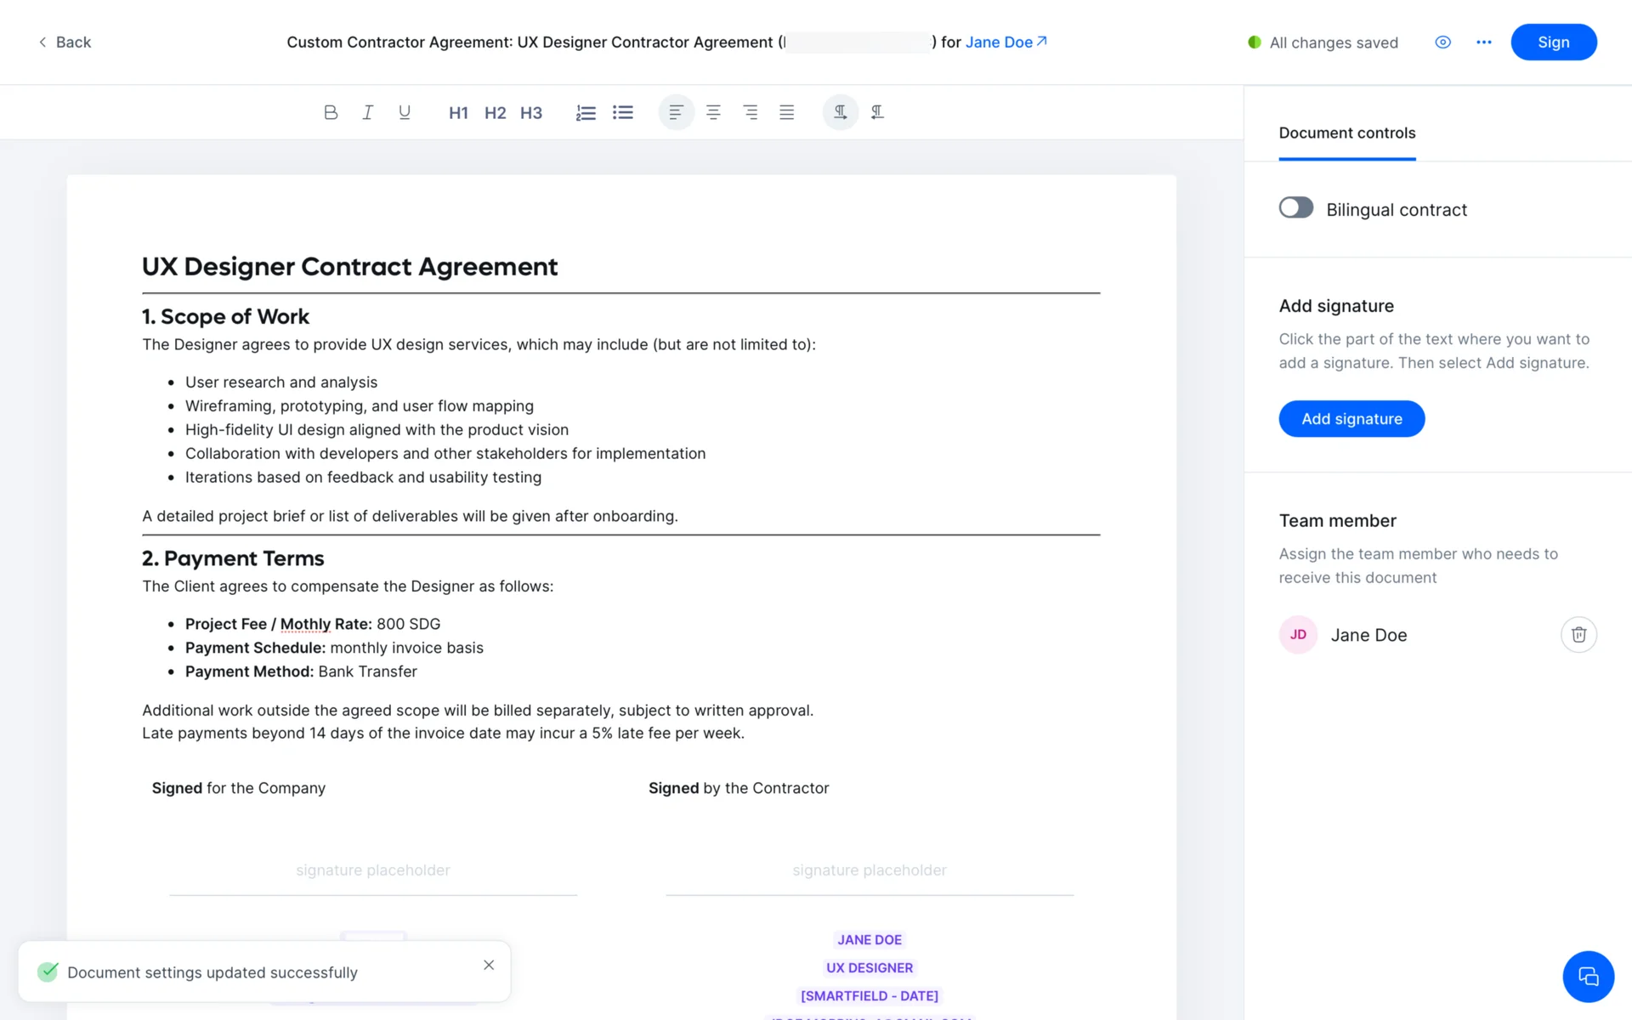Viewport: 1632px width, 1020px height.
Task: Insert a bulleted list
Action: tap(623, 112)
